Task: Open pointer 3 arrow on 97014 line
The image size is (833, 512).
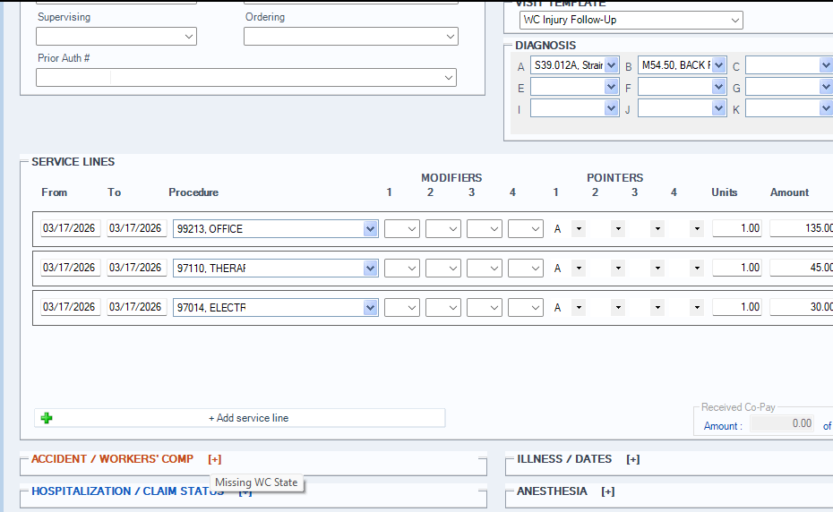Action: (x=657, y=308)
